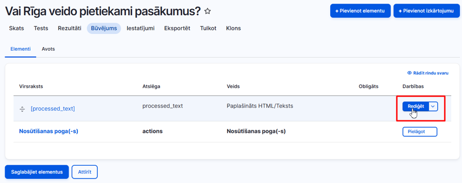Click the page title Vai Rīga veido pietiekami pasākumus?

(103, 12)
